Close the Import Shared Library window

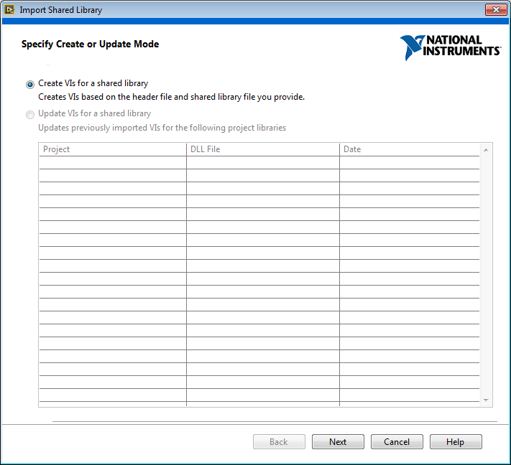click(496, 10)
